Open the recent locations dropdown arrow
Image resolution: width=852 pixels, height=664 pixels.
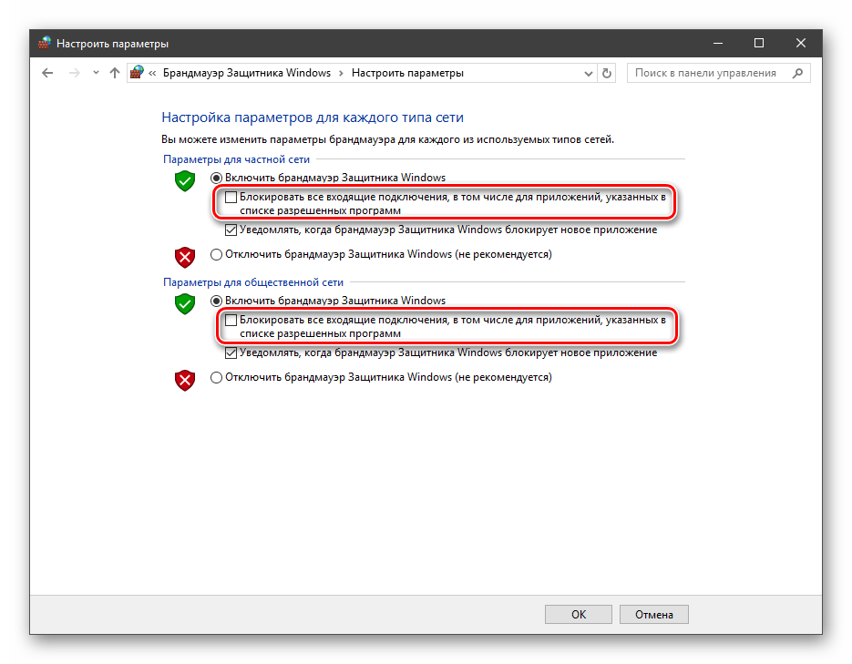[96, 73]
